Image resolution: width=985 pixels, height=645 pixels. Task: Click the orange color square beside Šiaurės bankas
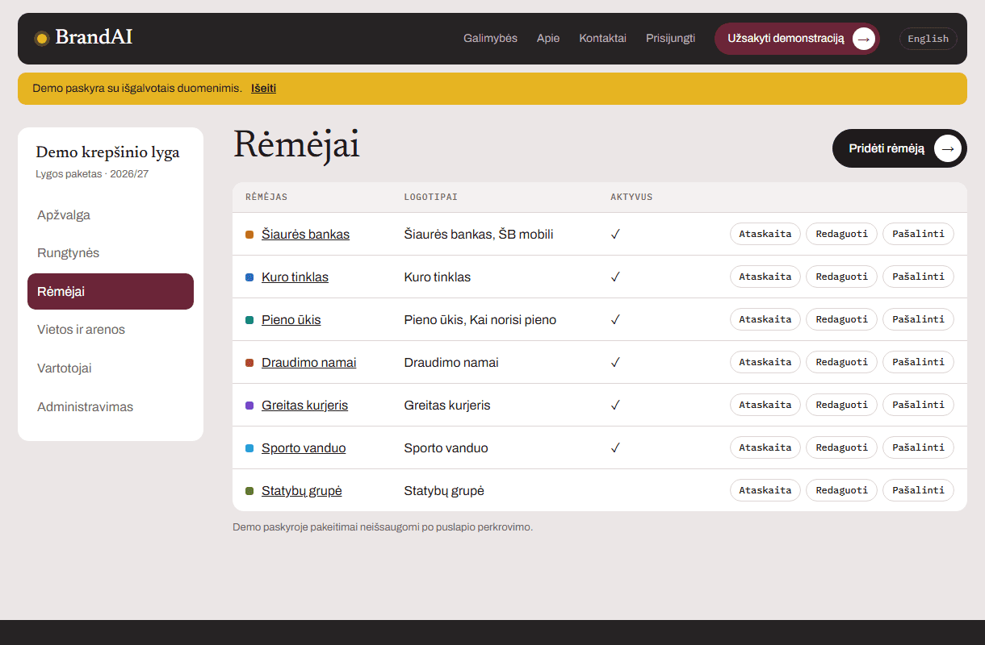pyautogui.click(x=249, y=235)
